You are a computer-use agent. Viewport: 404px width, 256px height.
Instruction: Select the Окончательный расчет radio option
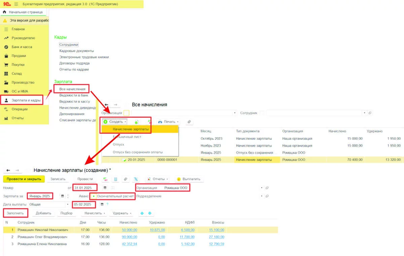coord(112,196)
